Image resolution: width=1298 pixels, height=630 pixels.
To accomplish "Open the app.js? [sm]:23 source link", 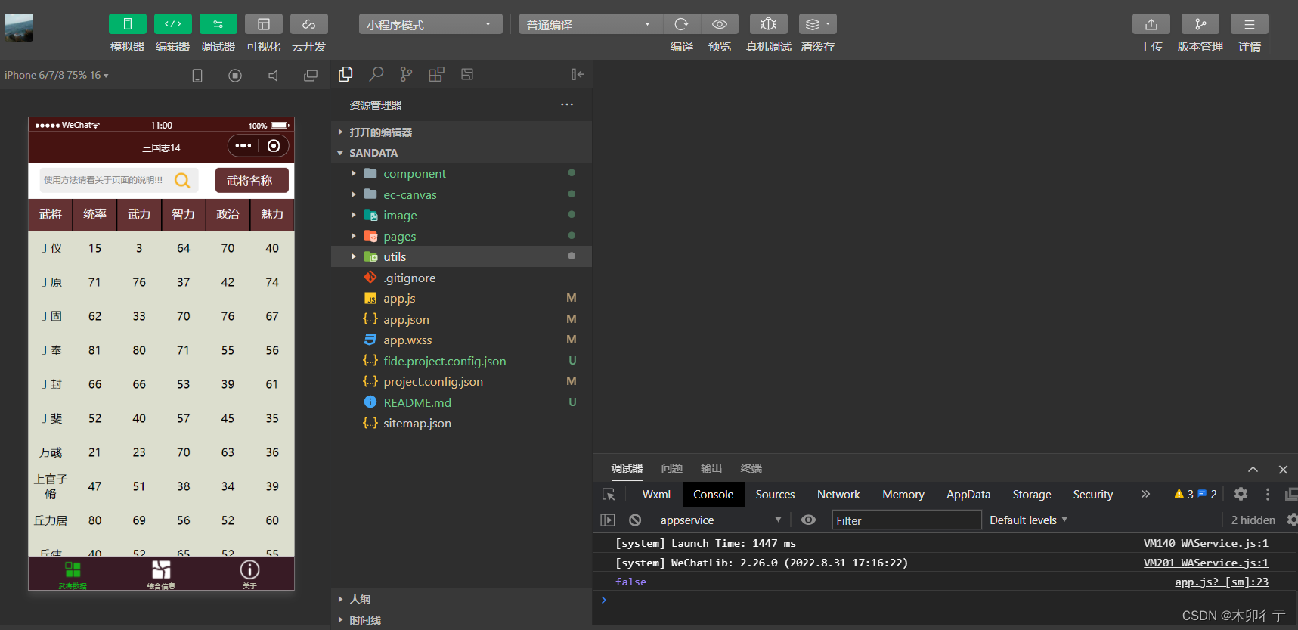I will click(1222, 582).
